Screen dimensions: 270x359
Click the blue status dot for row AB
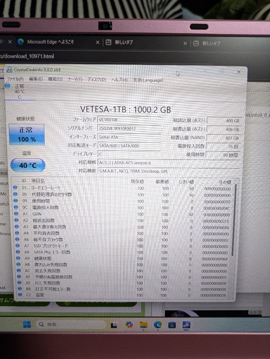(18, 264)
